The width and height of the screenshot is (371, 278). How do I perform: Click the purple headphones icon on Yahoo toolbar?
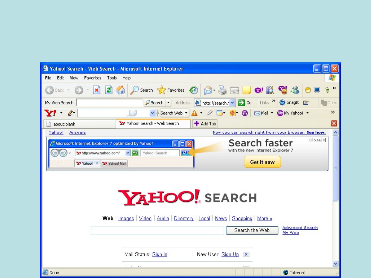click(x=245, y=113)
